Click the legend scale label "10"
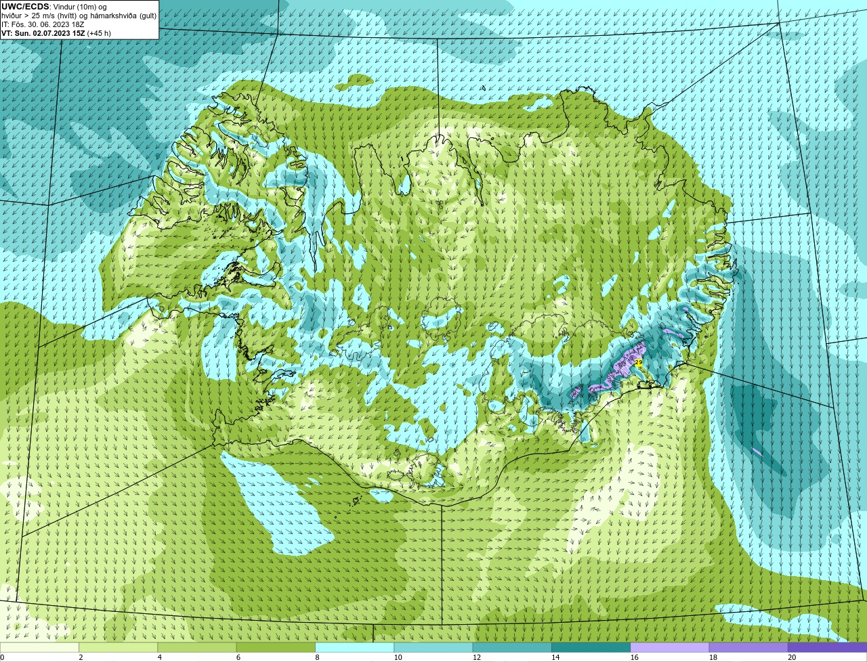 (398, 657)
